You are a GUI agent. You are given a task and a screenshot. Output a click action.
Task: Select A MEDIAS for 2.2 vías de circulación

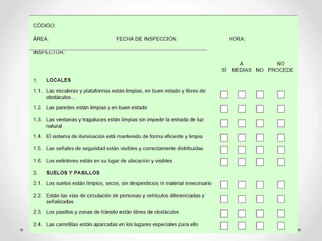point(242,199)
